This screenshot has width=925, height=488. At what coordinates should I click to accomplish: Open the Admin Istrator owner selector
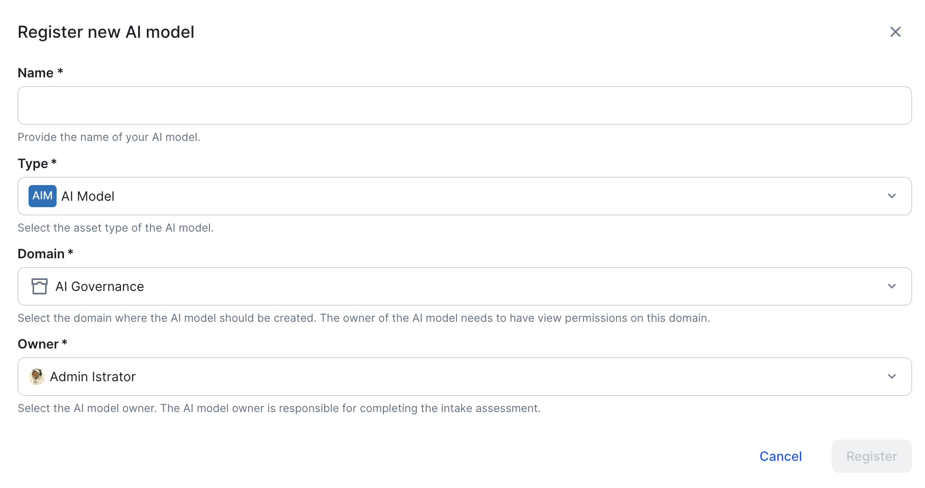coord(464,377)
